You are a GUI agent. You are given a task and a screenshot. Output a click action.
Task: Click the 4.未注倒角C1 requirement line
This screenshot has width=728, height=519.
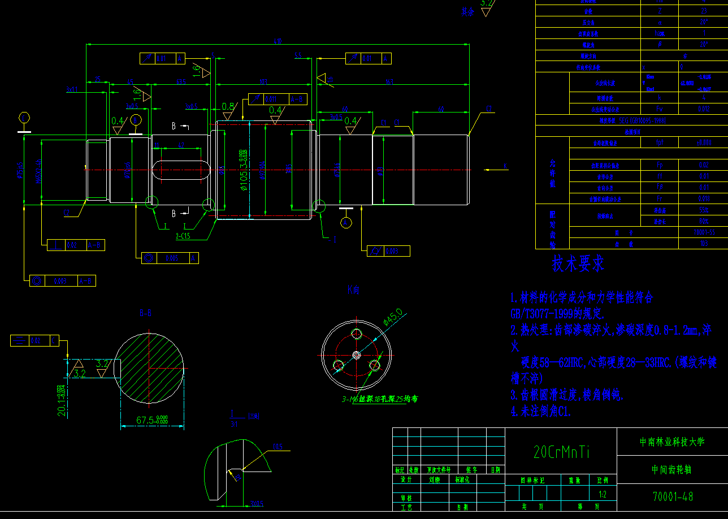[541, 412]
